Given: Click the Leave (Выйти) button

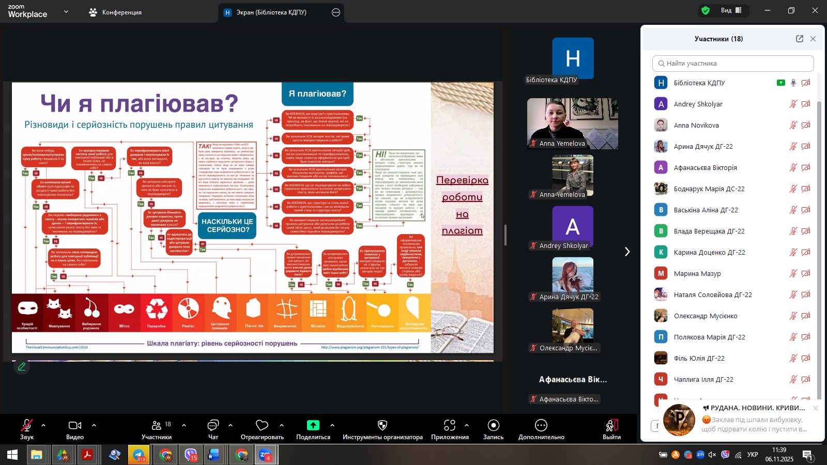Looking at the screenshot, I should (x=611, y=428).
